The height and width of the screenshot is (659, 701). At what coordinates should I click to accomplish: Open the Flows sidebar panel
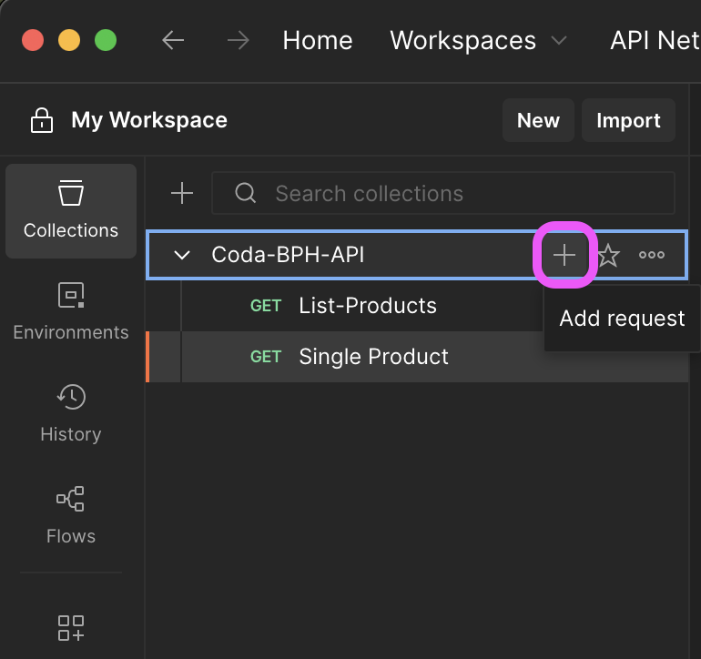[x=71, y=515]
